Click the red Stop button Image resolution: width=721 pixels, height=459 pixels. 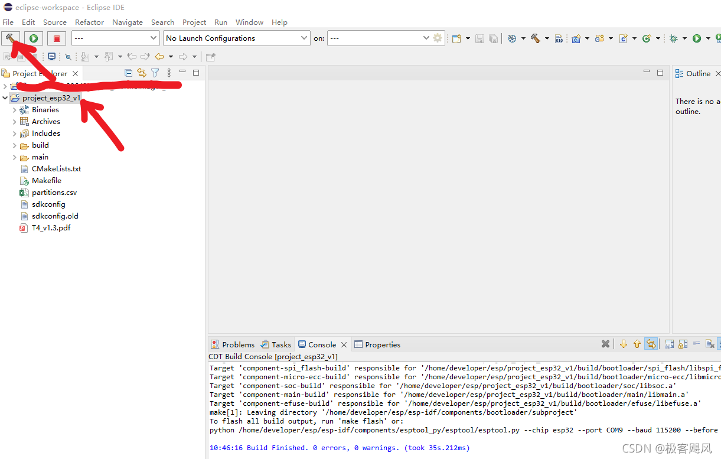click(x=57, y=38)
